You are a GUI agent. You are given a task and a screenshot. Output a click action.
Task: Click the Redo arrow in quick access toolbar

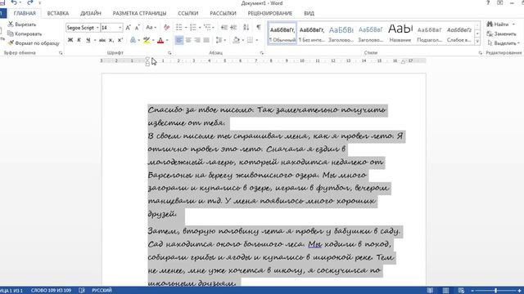29,2
